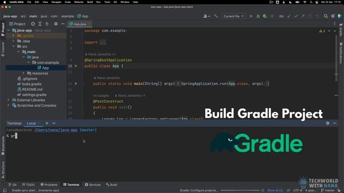The height and width of the screenshot is (193, 344).
Task: Collapse all in Project panel
Action: pyautogui.click(x=47, y=24)
